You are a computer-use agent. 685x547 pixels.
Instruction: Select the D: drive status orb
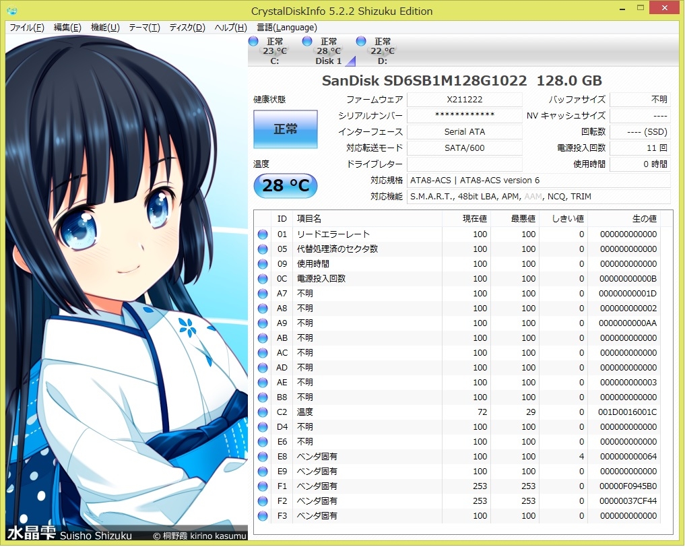[361, 42]
